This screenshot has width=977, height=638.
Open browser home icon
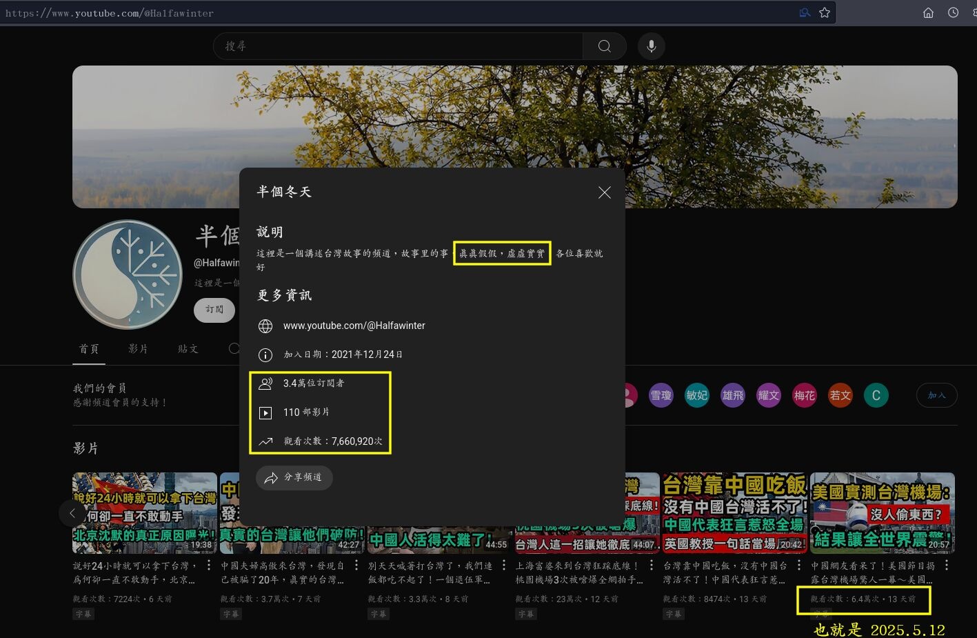coord(929,12)
